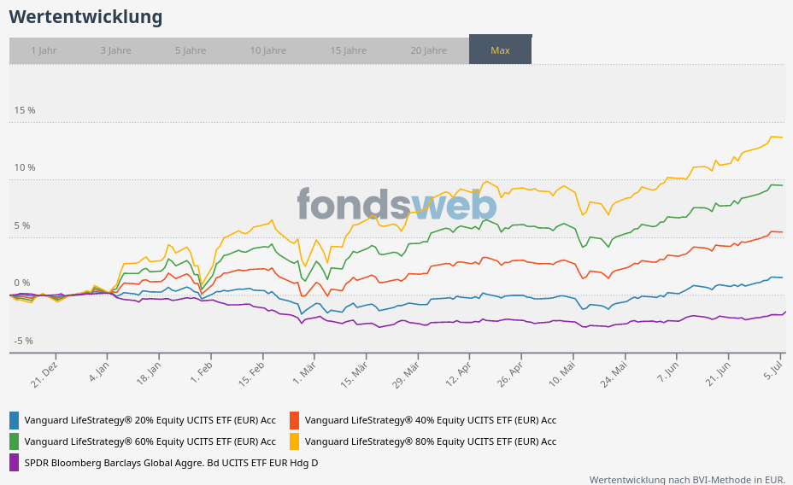Click the 26. Apr axis date label
793x485 pixels.
pos(510,374)
